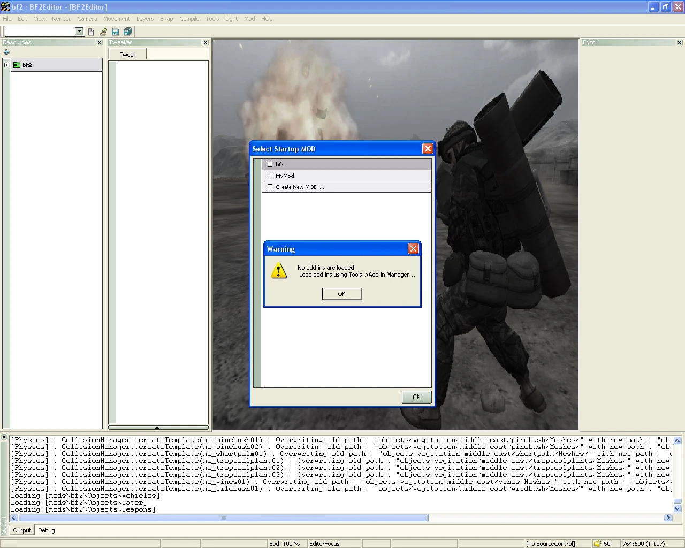Select bf2 in the startup mod list
The width and height of the screenshot is (685, 548).
point(347,164)
